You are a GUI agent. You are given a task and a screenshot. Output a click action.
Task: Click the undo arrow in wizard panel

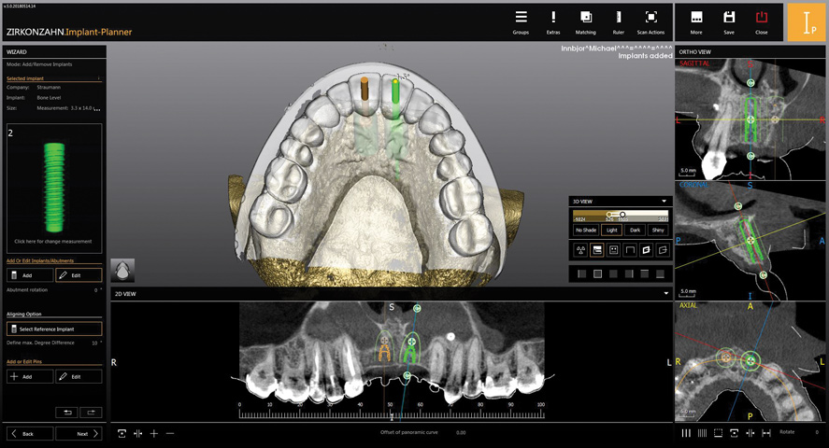point(66,412)
